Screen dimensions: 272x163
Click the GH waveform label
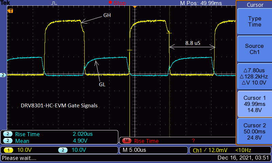[x=107, y=15]
